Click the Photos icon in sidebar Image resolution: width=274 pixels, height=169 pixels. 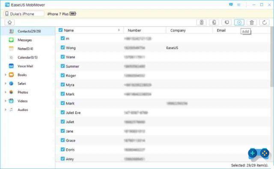(x=11, y=92)
